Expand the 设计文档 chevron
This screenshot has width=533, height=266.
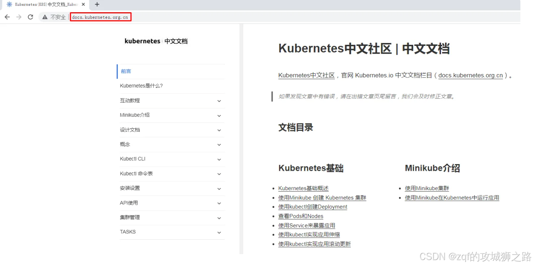click(219, 130)
